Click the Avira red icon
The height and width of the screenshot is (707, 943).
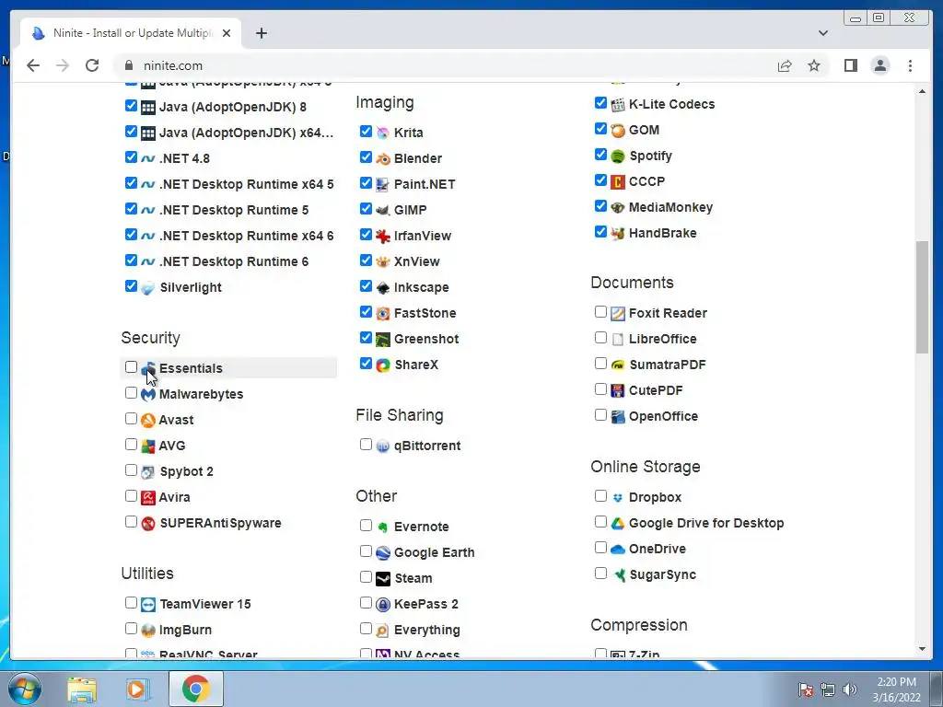pyautogui.click(x=148, y=498)
